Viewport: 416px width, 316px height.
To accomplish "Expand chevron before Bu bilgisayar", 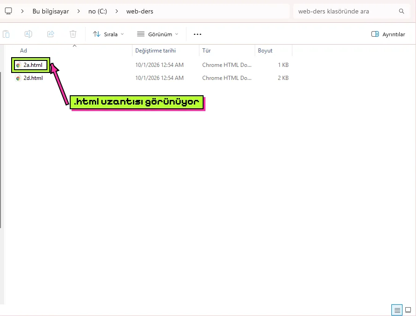I will pos(23,11).
